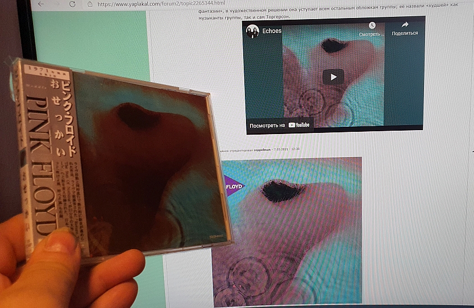Viewport: 474px width, 308px height.
Task: Select the yaplakal.com URL address field
Action: tap(161, 3)
